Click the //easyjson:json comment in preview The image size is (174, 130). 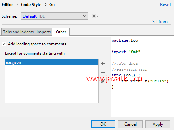(130, 69)
